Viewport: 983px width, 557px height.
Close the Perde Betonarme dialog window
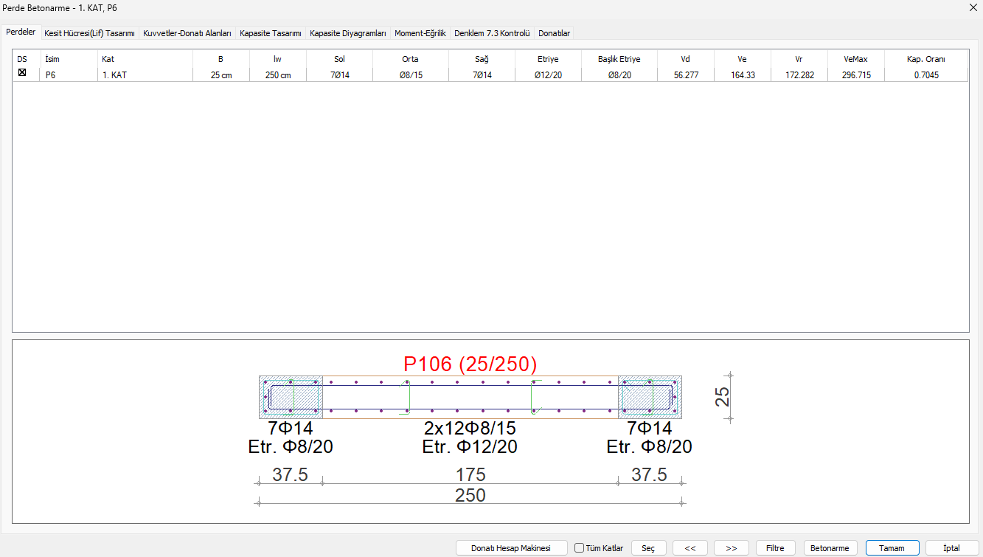971,7
